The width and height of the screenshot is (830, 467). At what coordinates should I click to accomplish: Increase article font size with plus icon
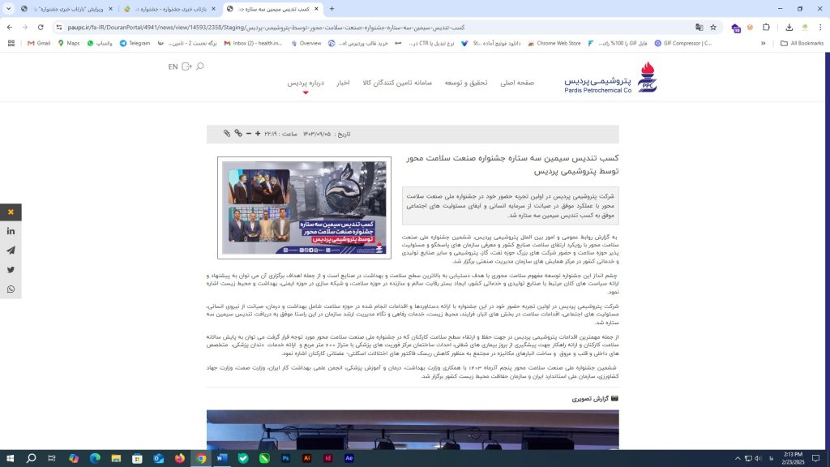click(258, 133)
